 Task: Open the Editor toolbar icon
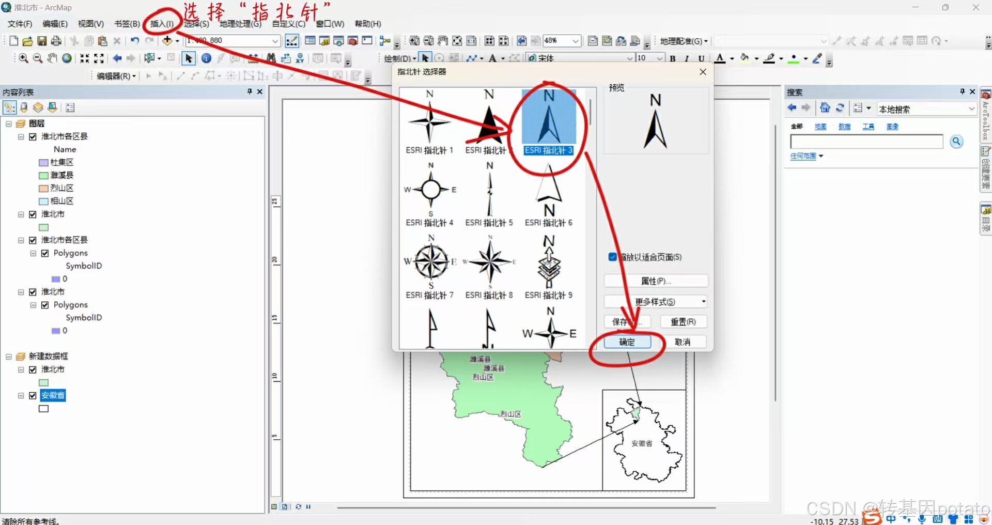[292, 40]
